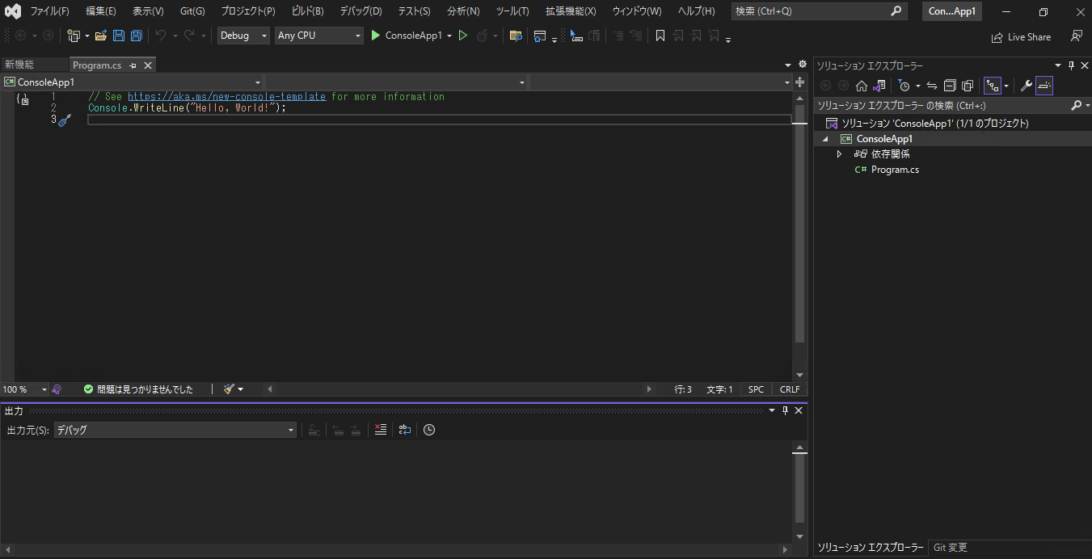Open the ビルド(B) menu
Image resolution: width=1092 pixels, height=559 pixels.
click(307, 11)
